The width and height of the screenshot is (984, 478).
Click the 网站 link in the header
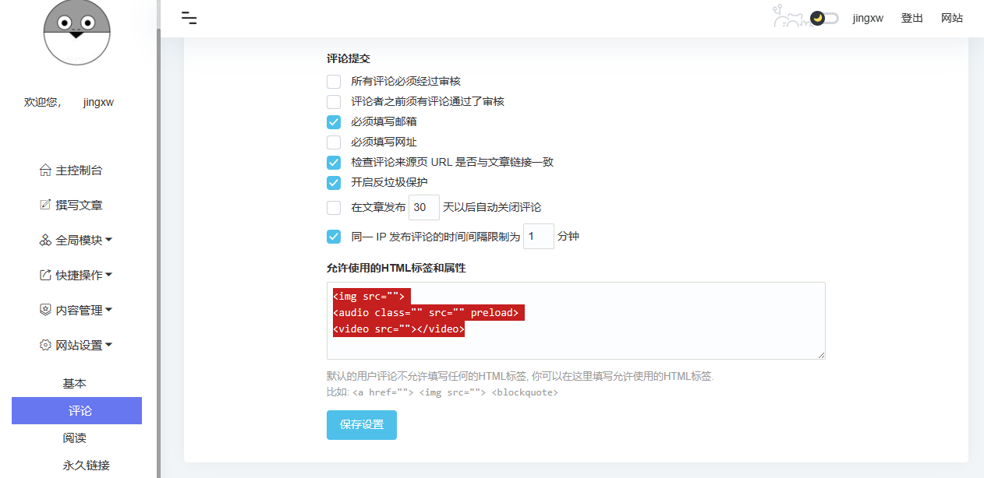click(952, 18)
